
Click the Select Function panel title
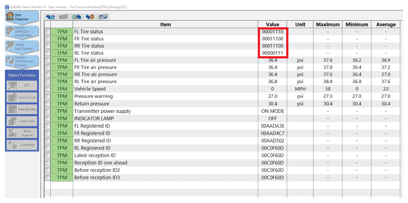[x=22, y=75]
